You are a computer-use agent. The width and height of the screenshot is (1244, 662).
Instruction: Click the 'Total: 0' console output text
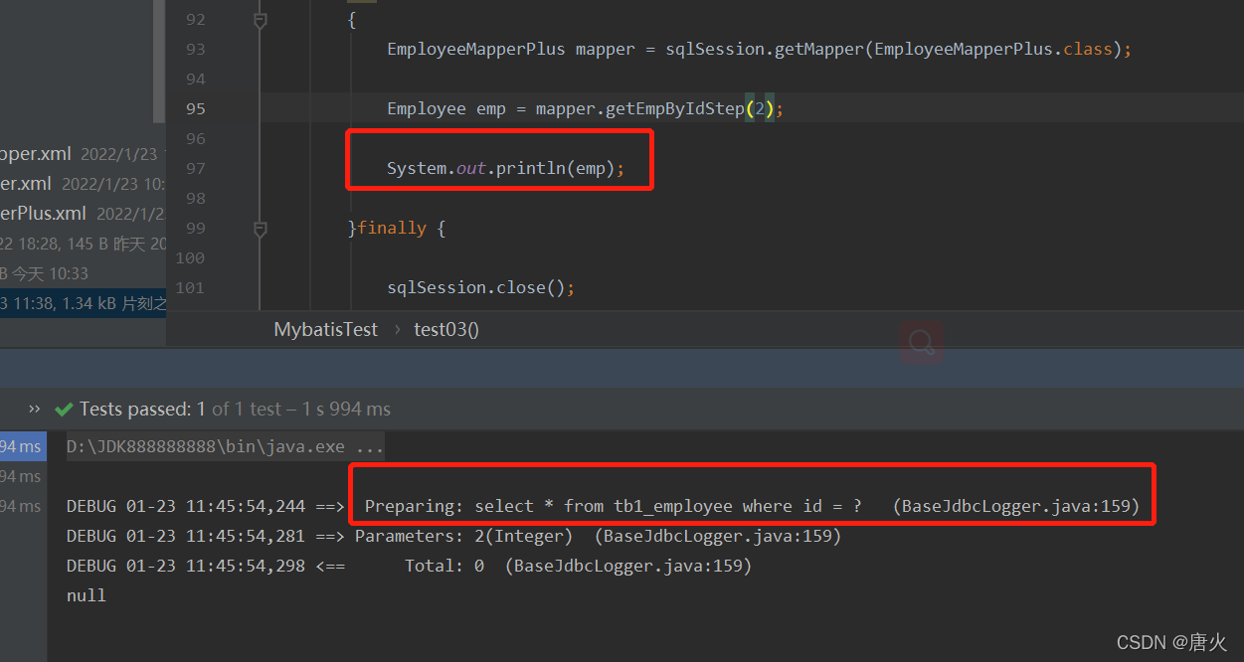click(x=444, y=567)
